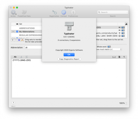Viewport: 138px width, 119px height.
Task: Click OK in the About Typinator dialog
Action: point(69,54)
